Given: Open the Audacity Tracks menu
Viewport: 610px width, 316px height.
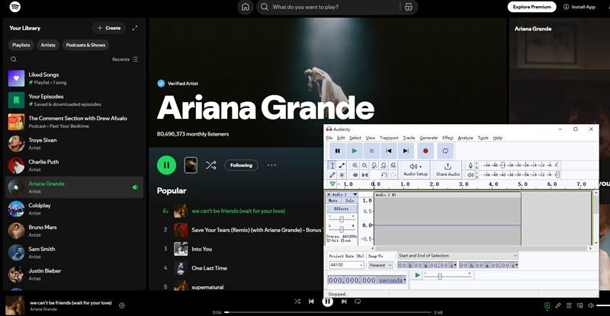Looking at the screenshot, I should tap(409, 138).
